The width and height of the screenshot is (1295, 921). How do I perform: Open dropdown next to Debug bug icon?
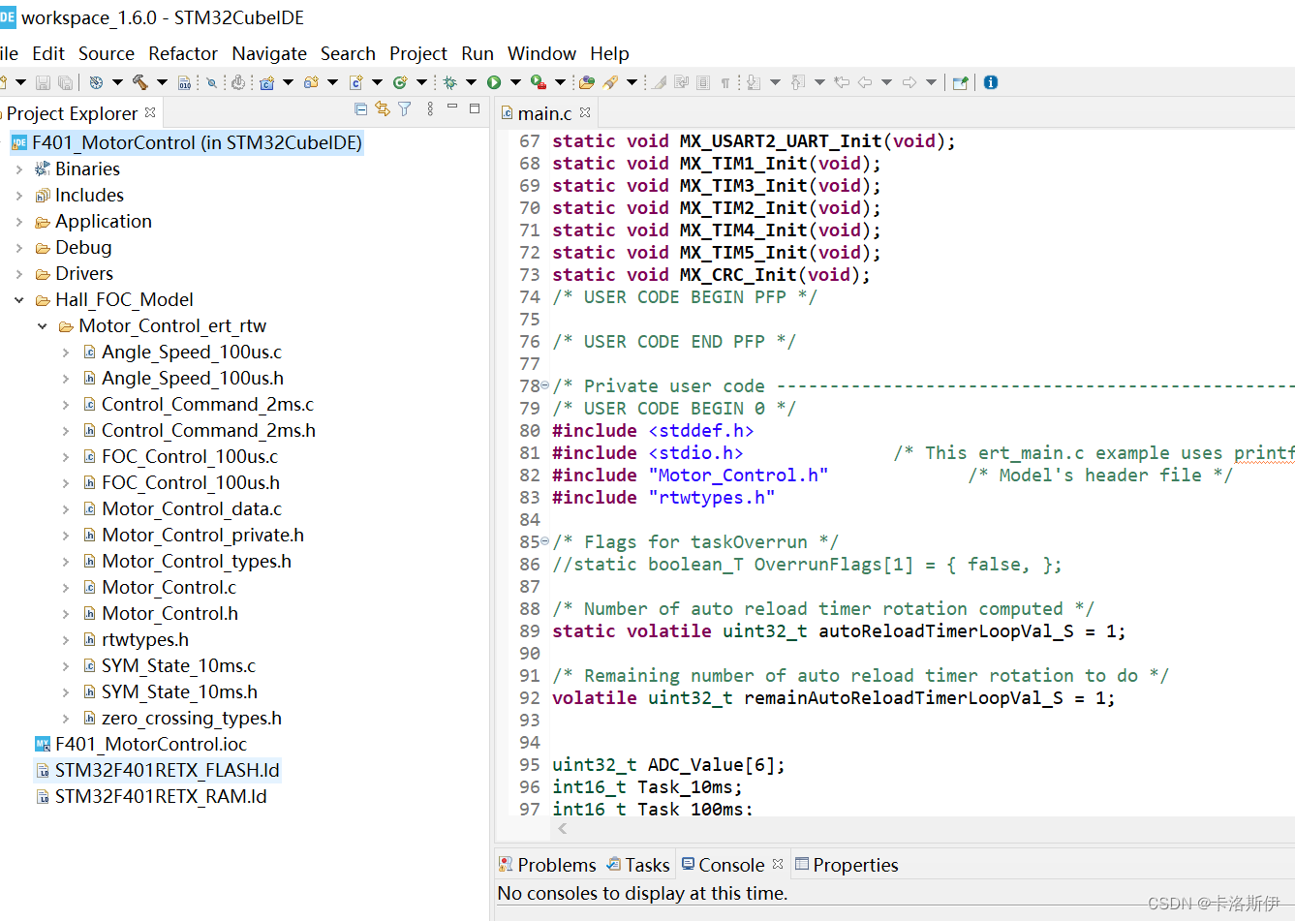472,82
